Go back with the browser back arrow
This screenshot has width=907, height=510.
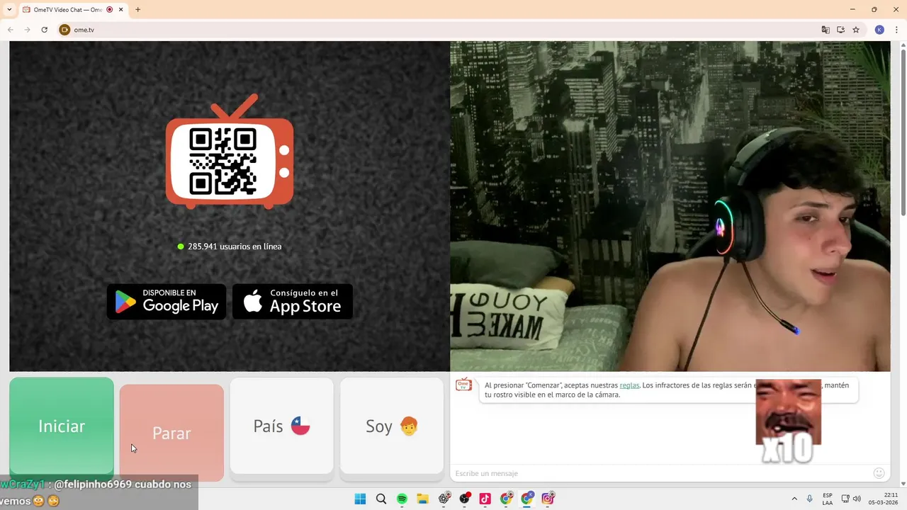click(11, 30)
